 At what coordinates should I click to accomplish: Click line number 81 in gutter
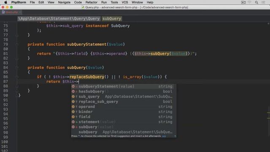click(x=5, y=54)
